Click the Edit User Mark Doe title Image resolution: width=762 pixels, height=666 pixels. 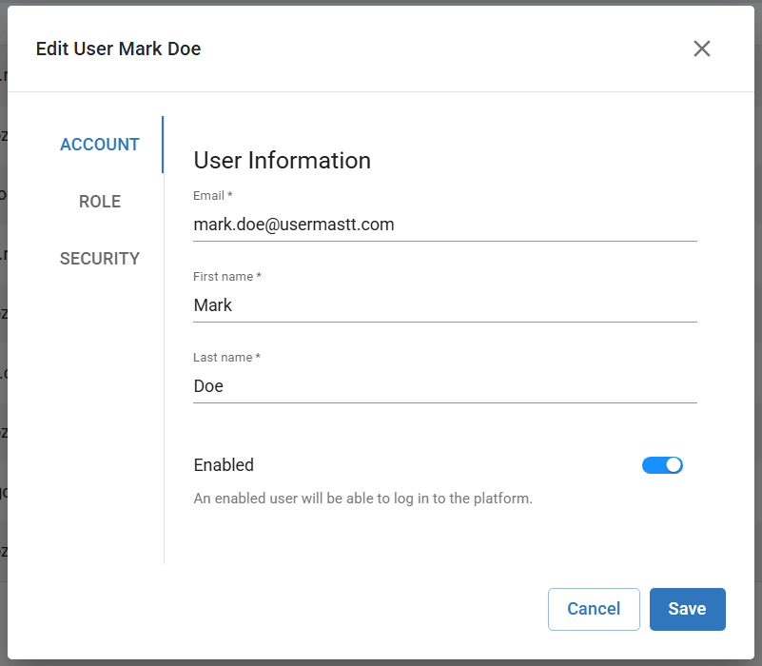pyautogui.click(x=119, y=49)
